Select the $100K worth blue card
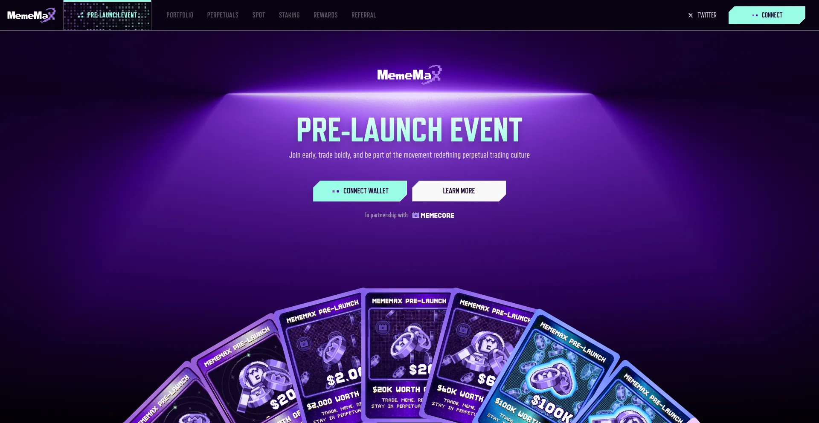This screenshot has height=423, width=819. [550, 375]
